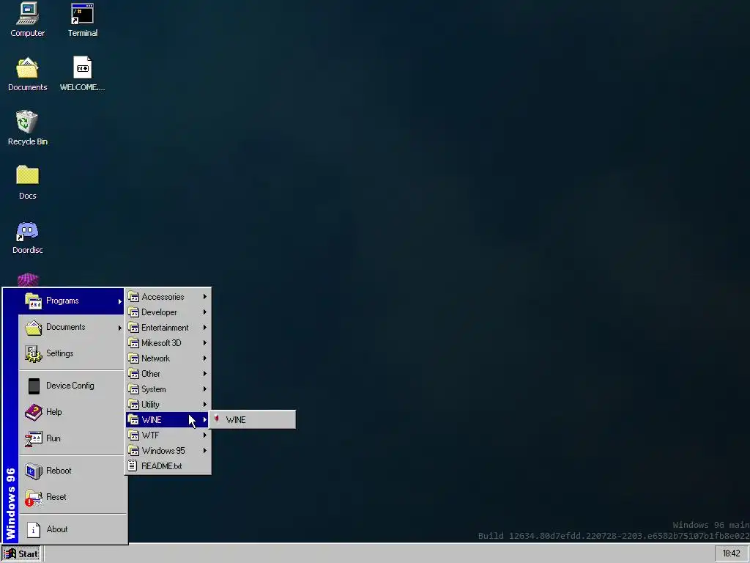Click the Mikesoft 3D folder icon

[133, 343]
